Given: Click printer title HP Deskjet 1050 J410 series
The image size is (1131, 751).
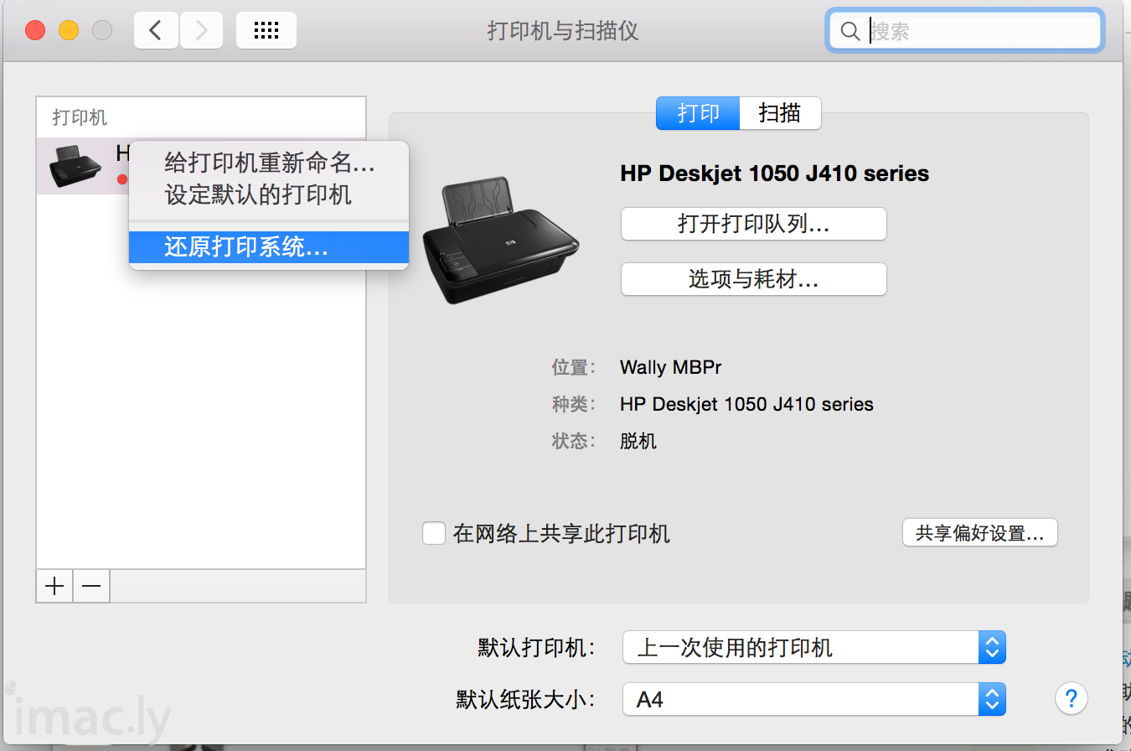Looking at the screenshot, I should click(775, 174).
